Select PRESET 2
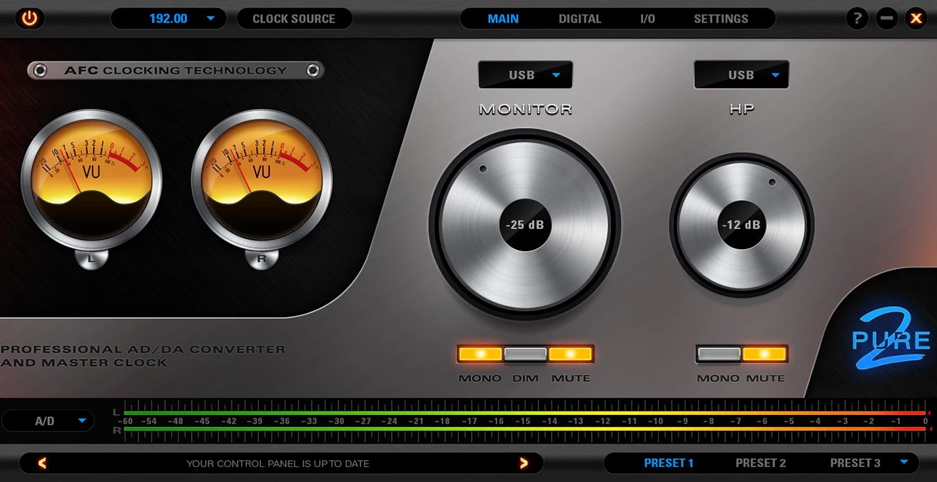937x482 pixels. tap(760, 463)
